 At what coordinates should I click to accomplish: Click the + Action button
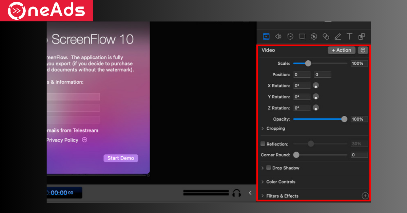[342, 50]
